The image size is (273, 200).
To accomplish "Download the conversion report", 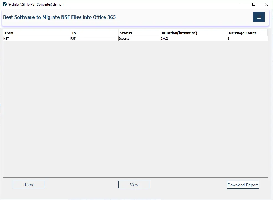I will pyautogui.click(x=243, y=185).
